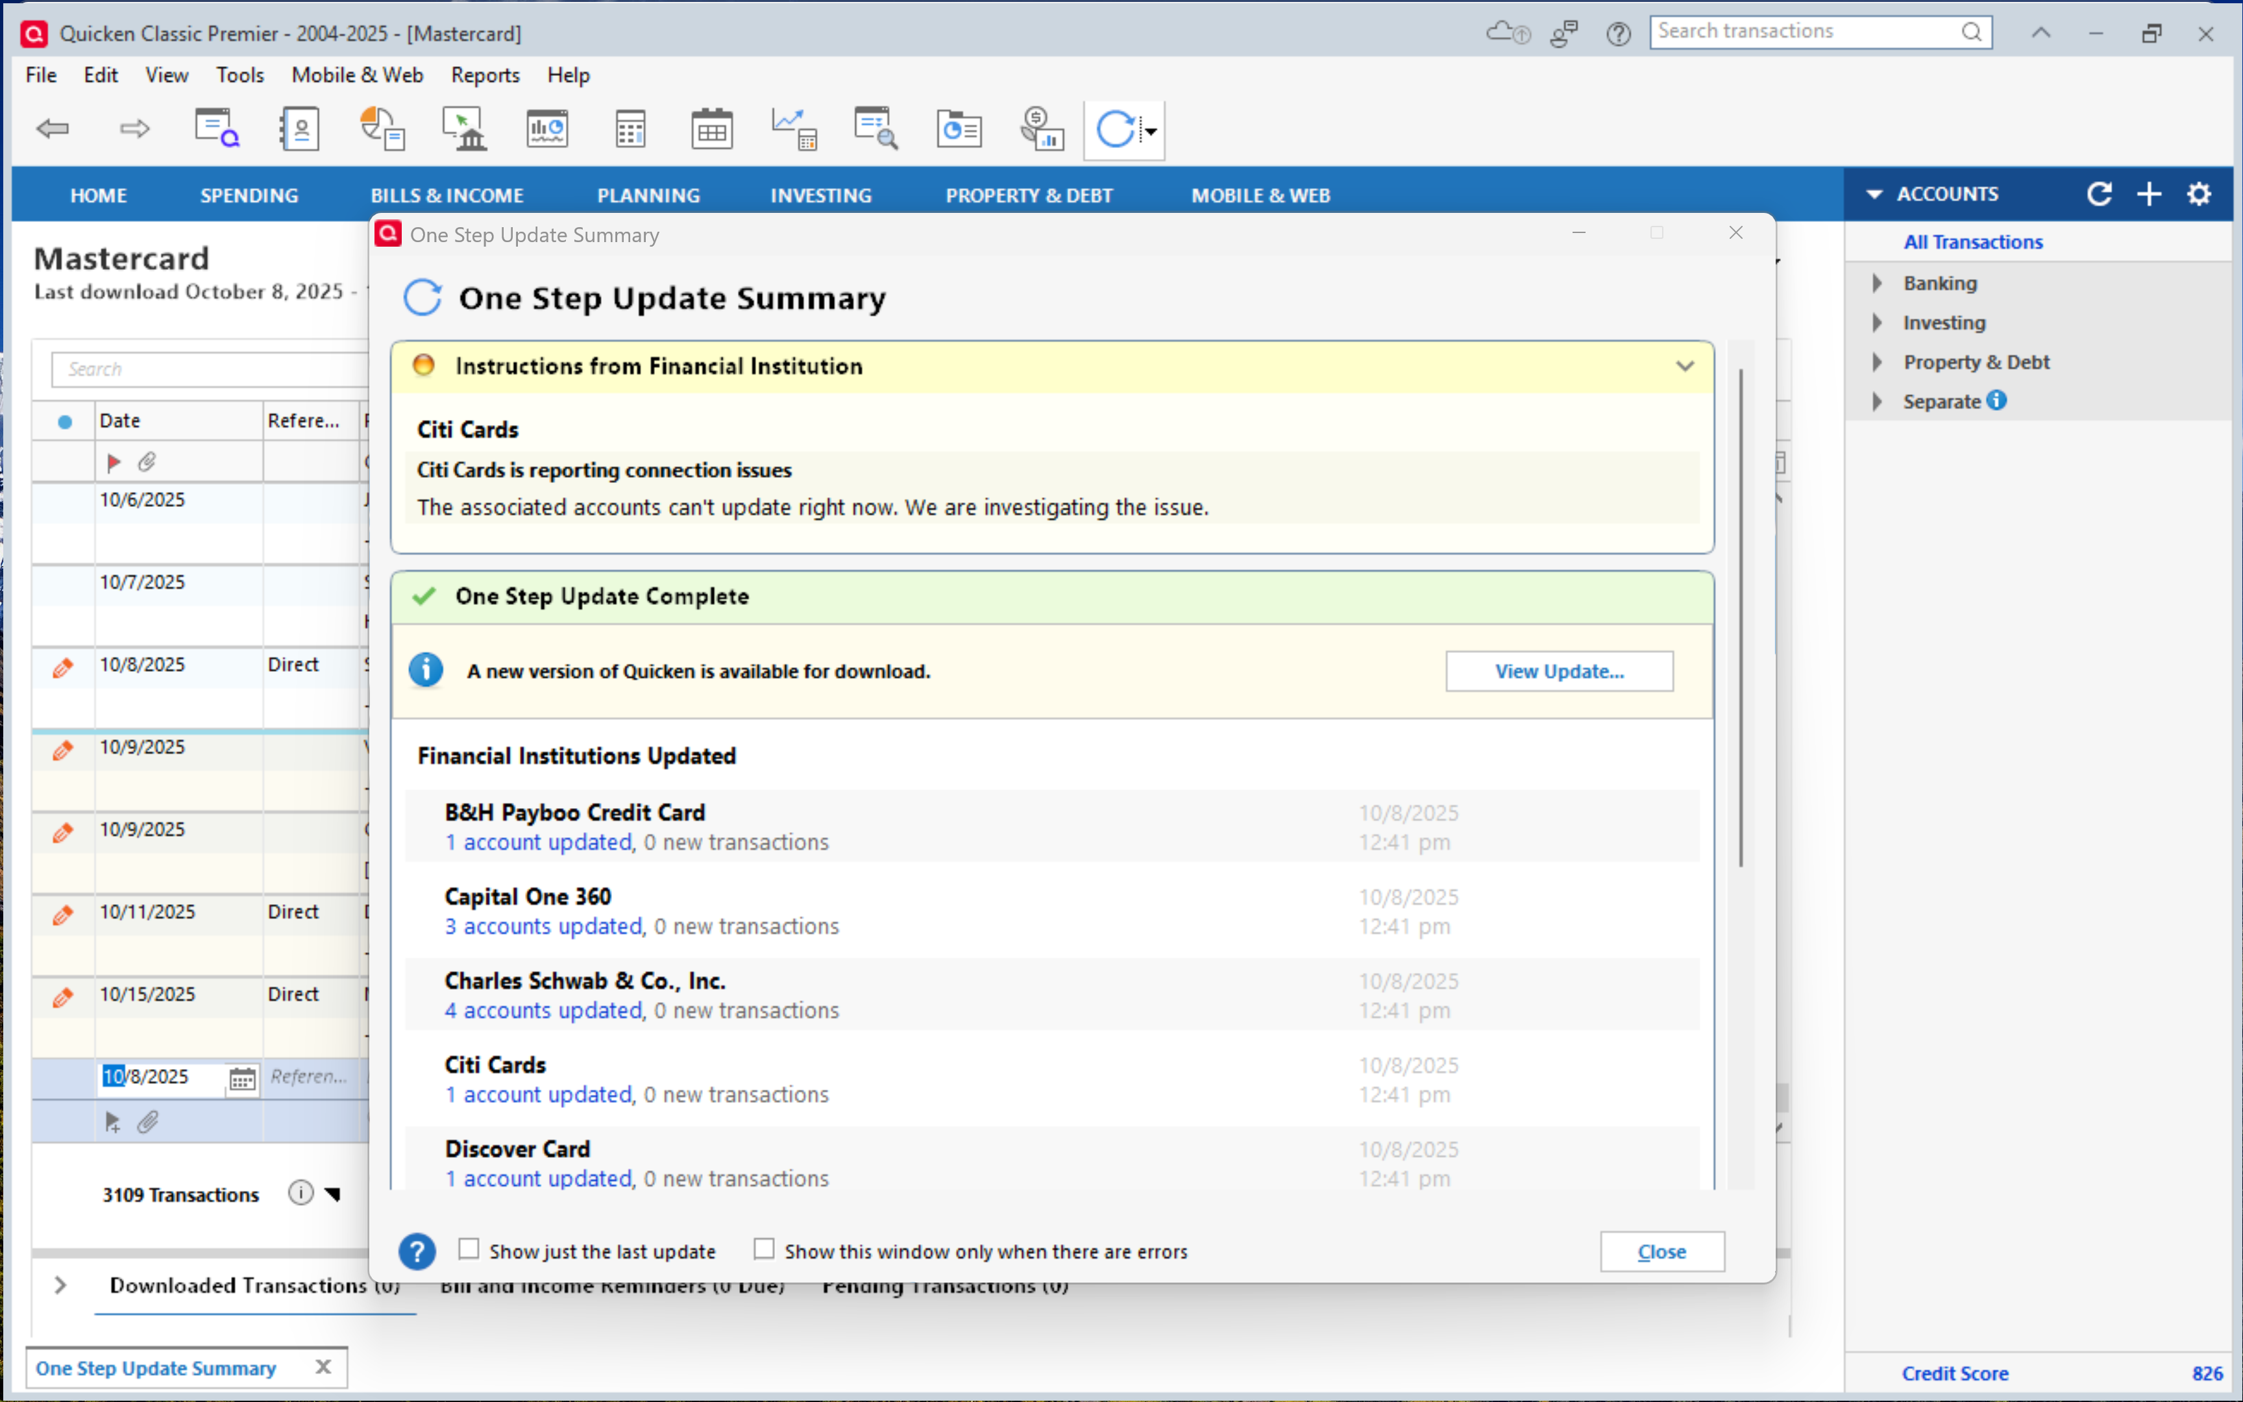Open the Address Book toolbar icon
The height and width of the screenshot is (1402, 2243).
[x=300, y=130]
